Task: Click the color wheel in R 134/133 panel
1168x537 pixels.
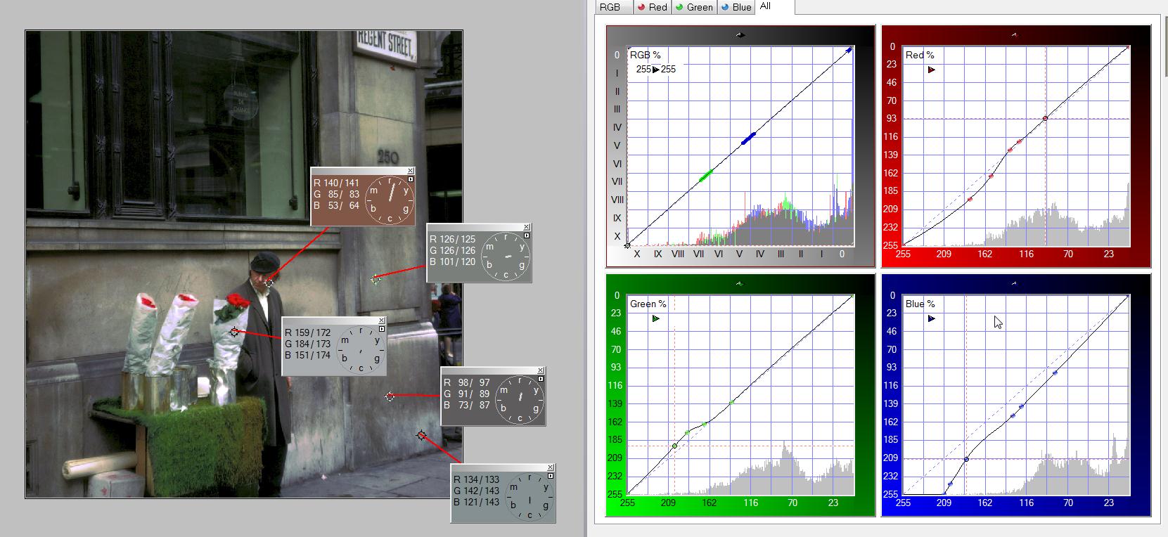Action: tap(529, 496)
